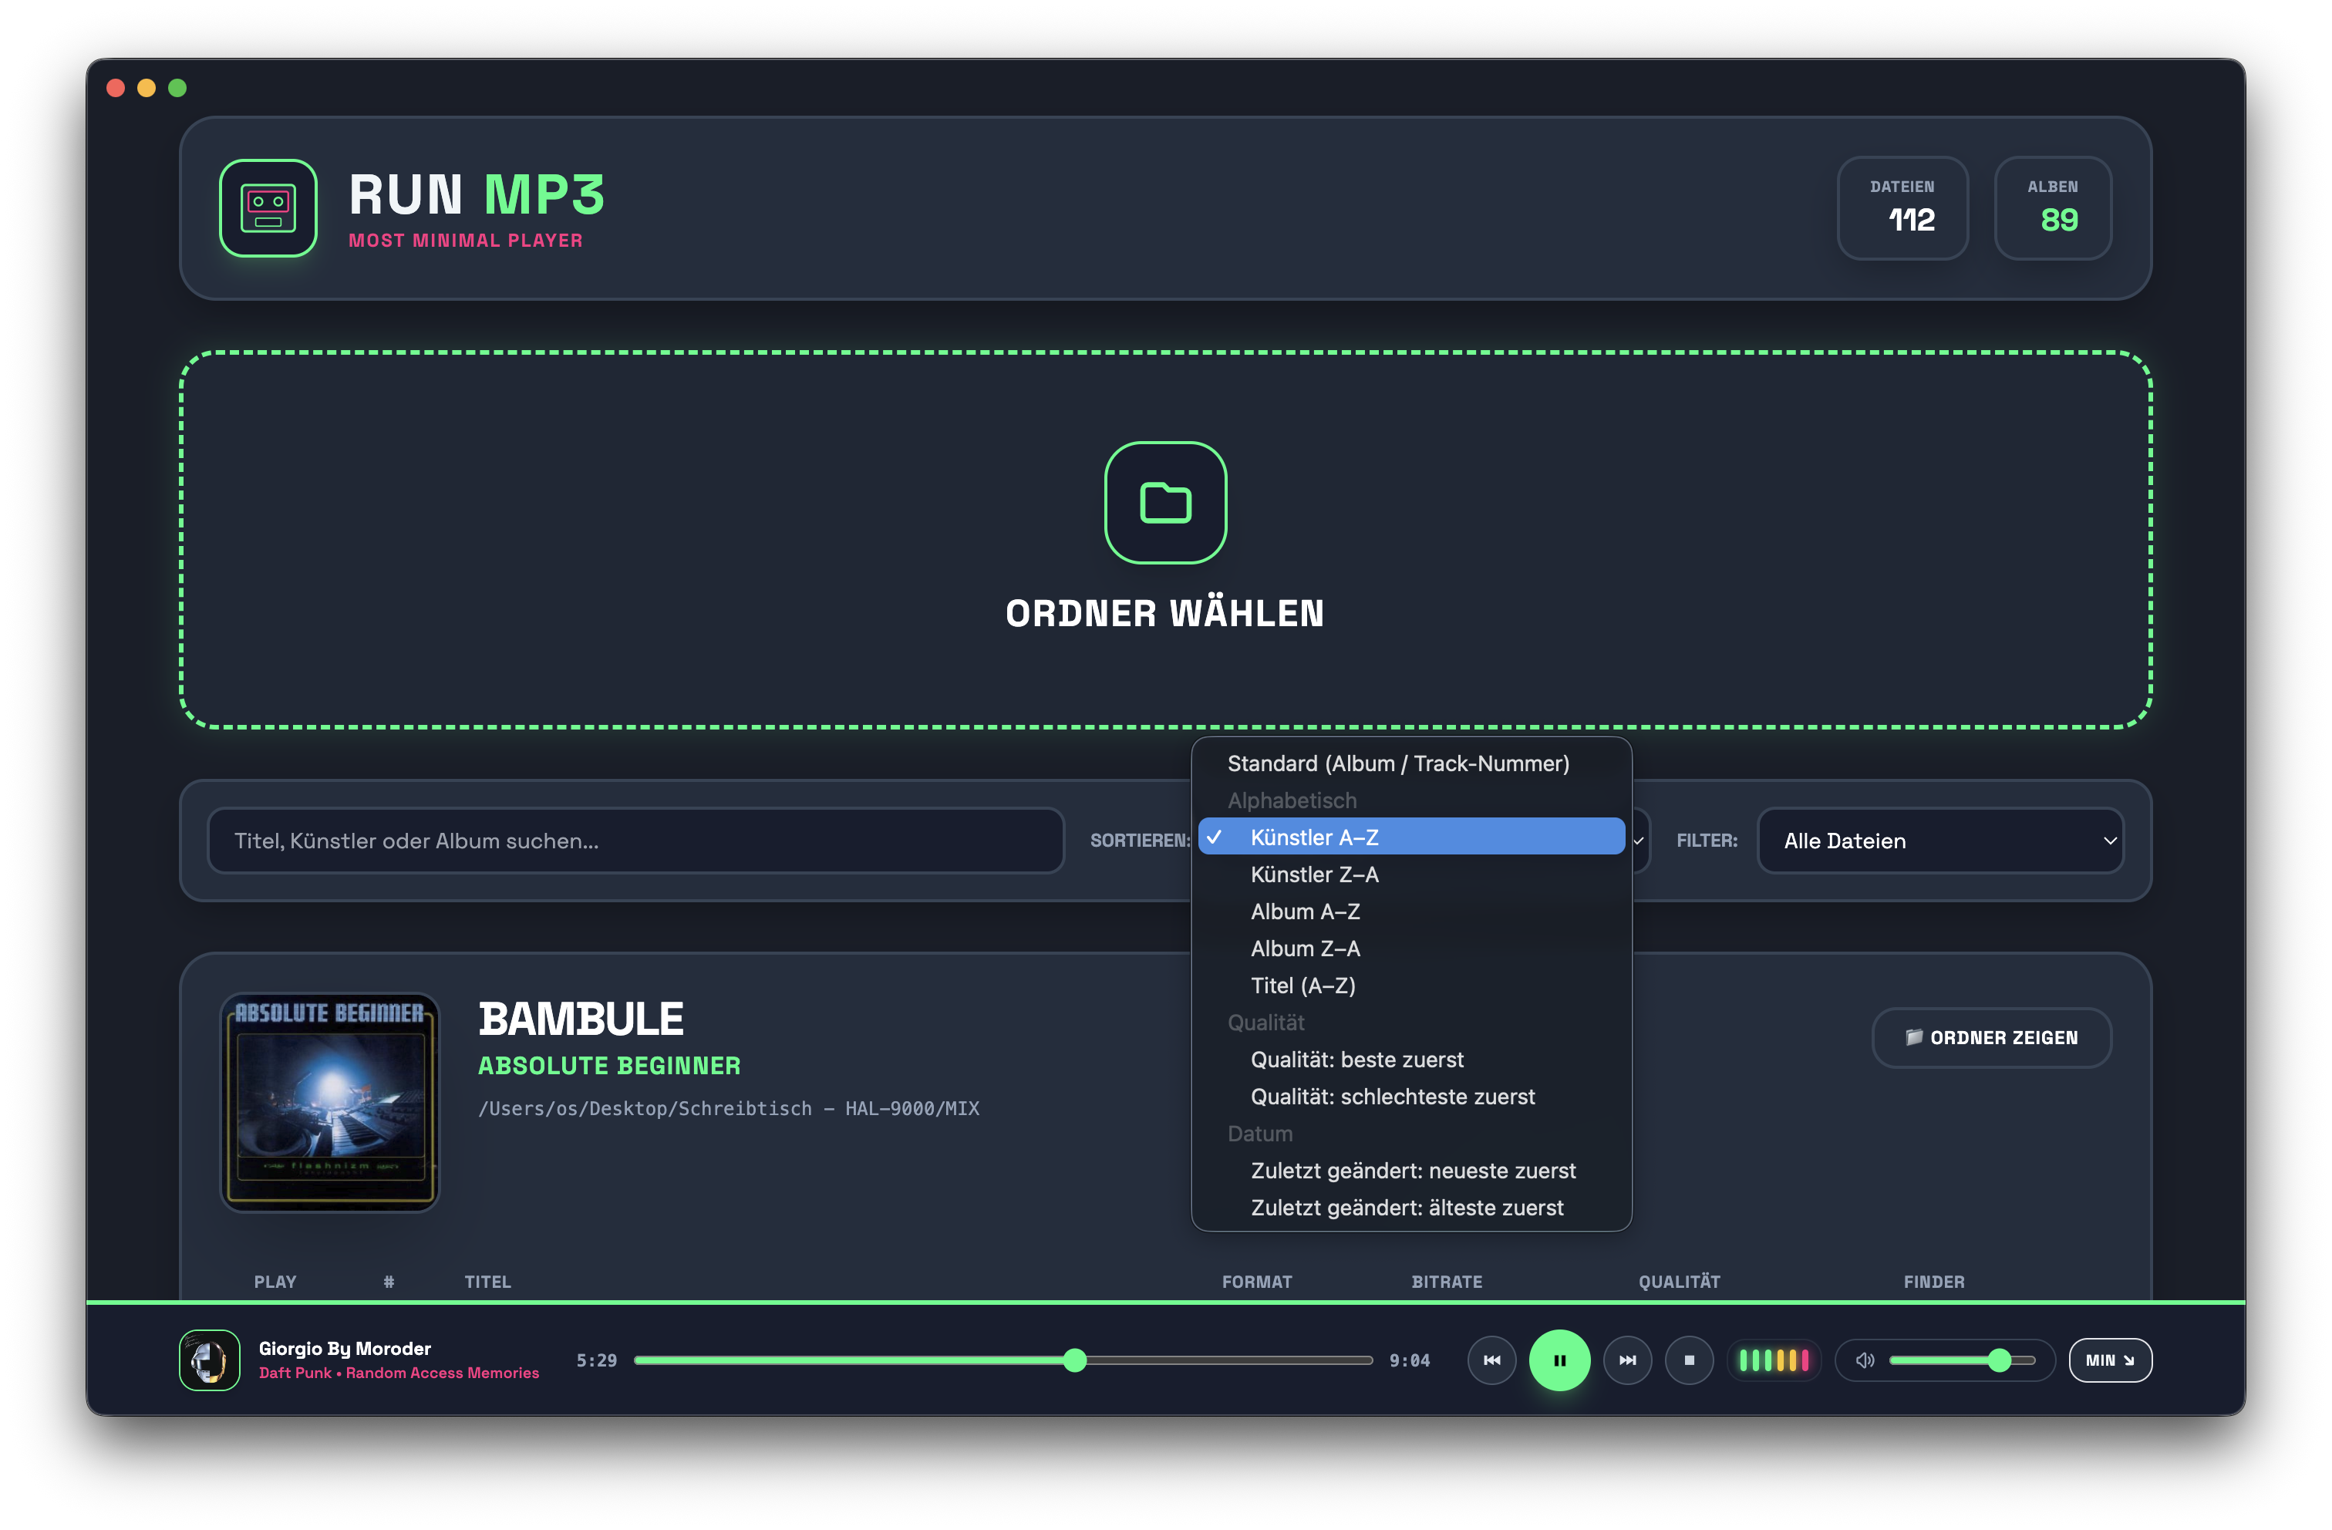Screen dimensions: 2332x1530
Task: Click ORDNER WÄHLEN to choose a folder
Action: [1164, 614]
